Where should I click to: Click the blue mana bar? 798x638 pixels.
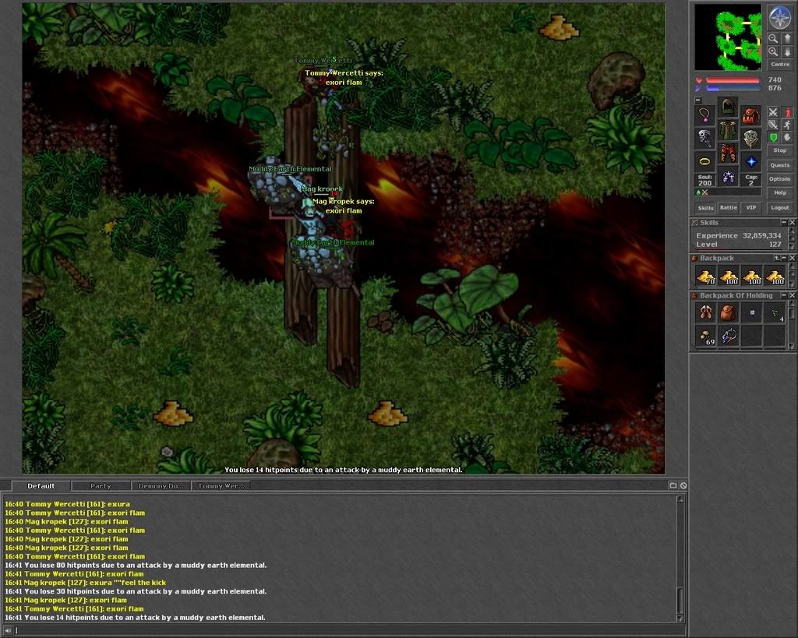[x=733, y=88]
